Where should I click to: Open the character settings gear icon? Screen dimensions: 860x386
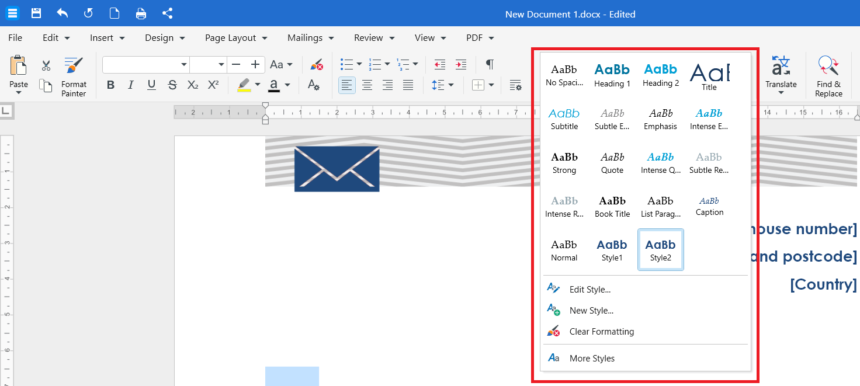pyautogui.click(x=314, y=85)
